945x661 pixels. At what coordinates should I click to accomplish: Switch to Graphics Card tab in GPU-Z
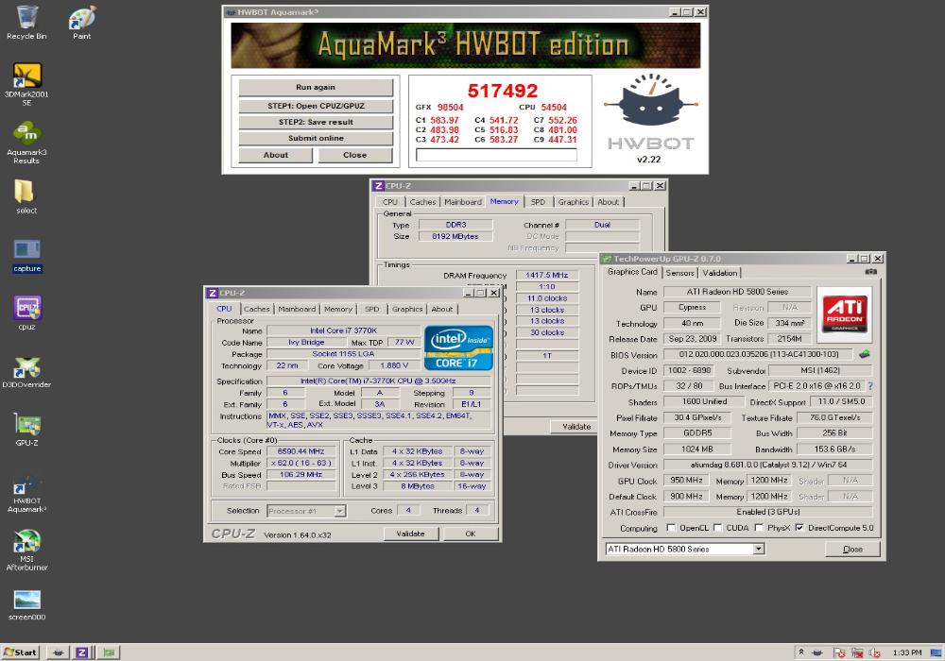[632, 272]
